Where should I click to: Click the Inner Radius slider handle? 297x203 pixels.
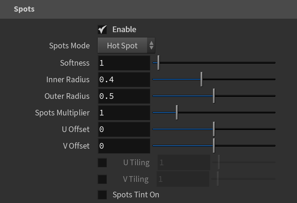tap(201, 79)
